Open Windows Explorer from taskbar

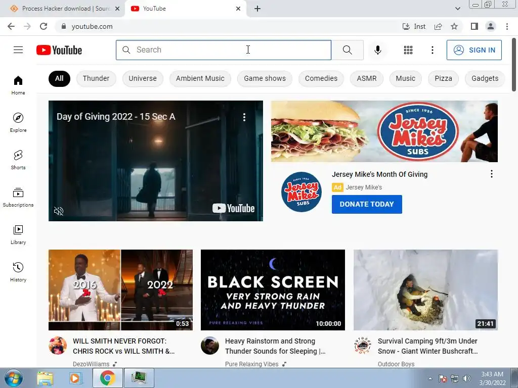point(45,378)
